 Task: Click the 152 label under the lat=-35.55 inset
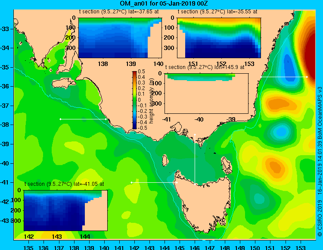[x=221, y=64]
